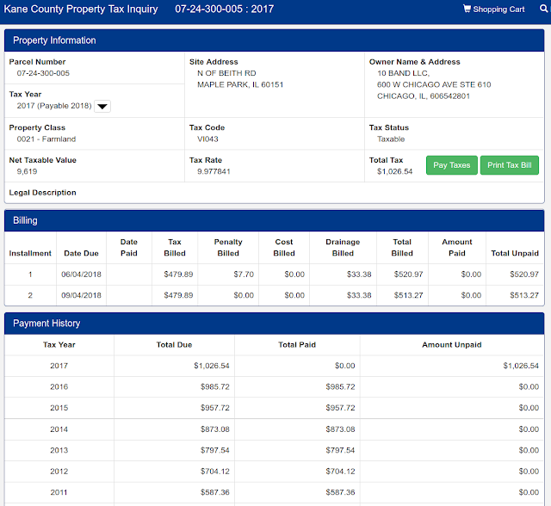
Task: Click CHICAGO, IL, 606542801 text
Action: (x=424, y=96)
